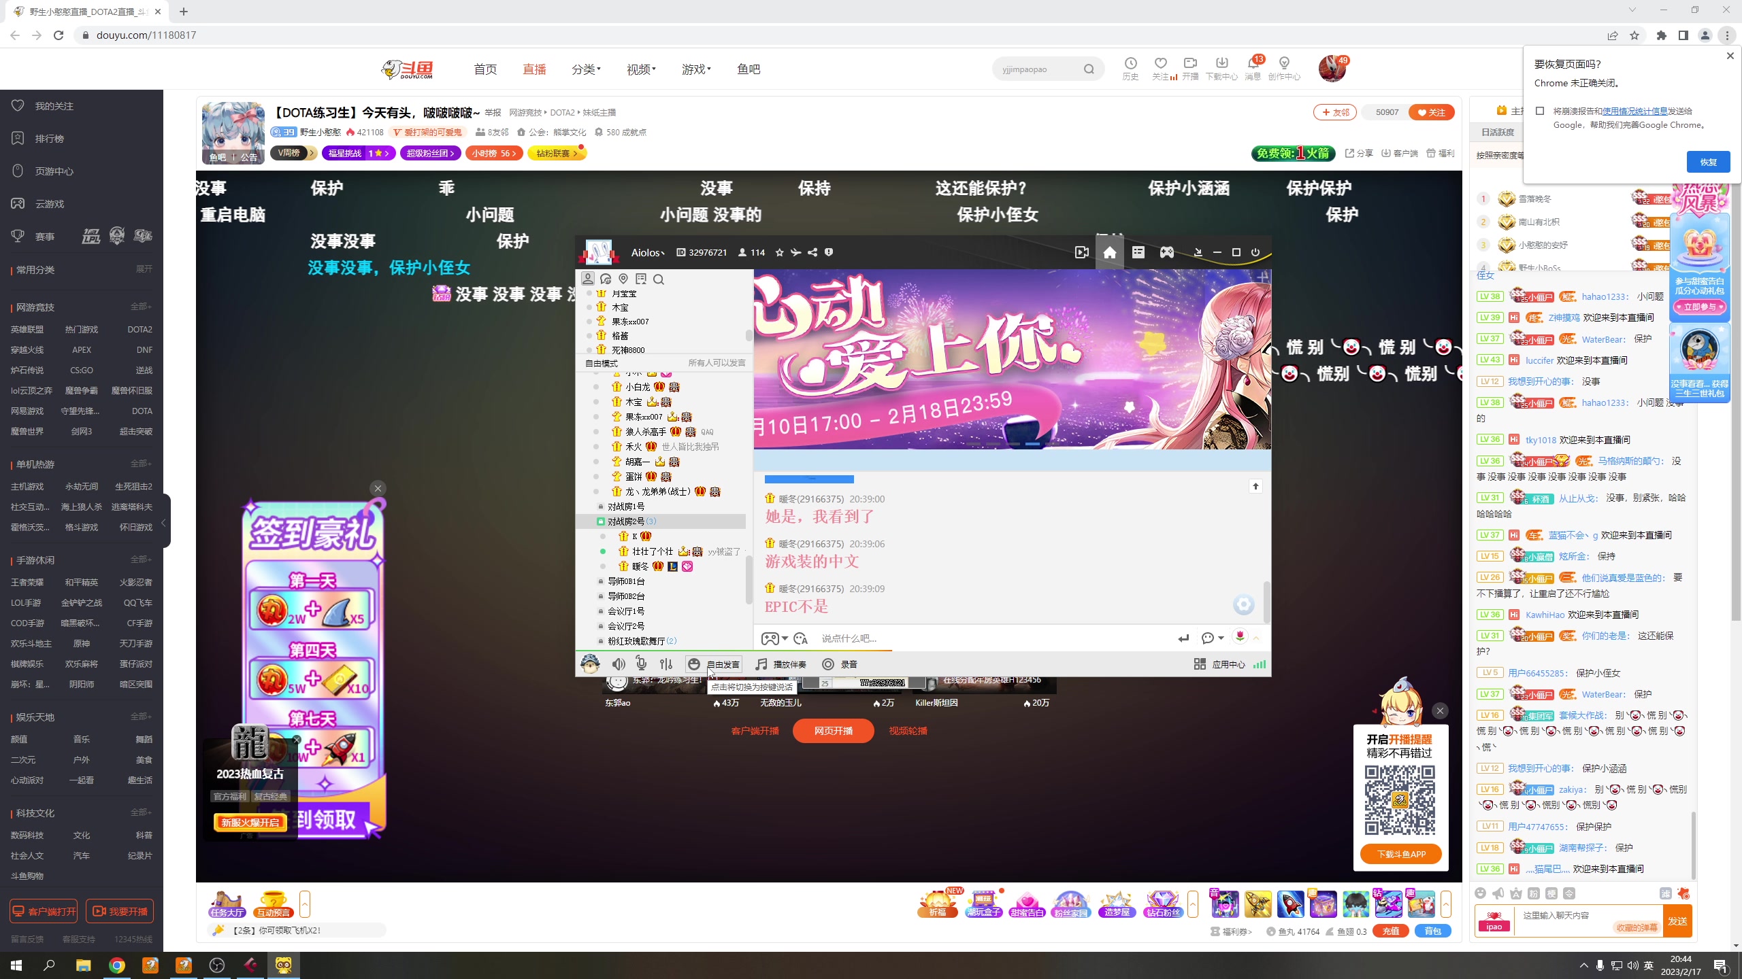This screenshot has width=1742, height=979.
Task: Open Chrome from the Windows taskbar
Action: point(117,965)
